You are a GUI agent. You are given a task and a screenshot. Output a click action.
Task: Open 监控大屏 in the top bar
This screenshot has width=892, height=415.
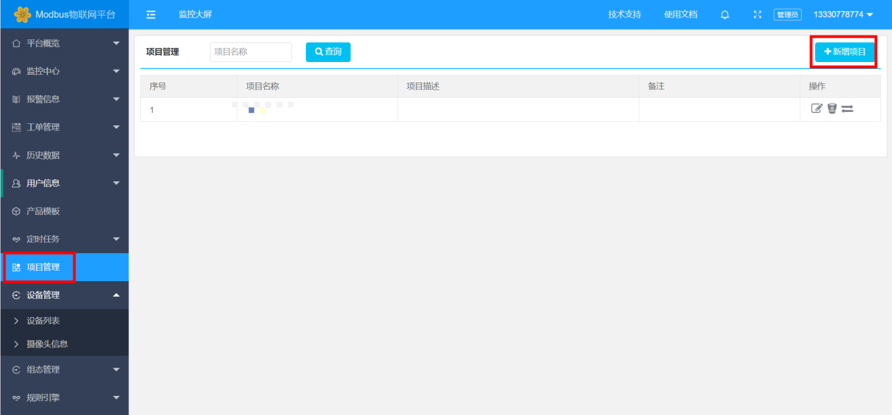click(195, 15)
